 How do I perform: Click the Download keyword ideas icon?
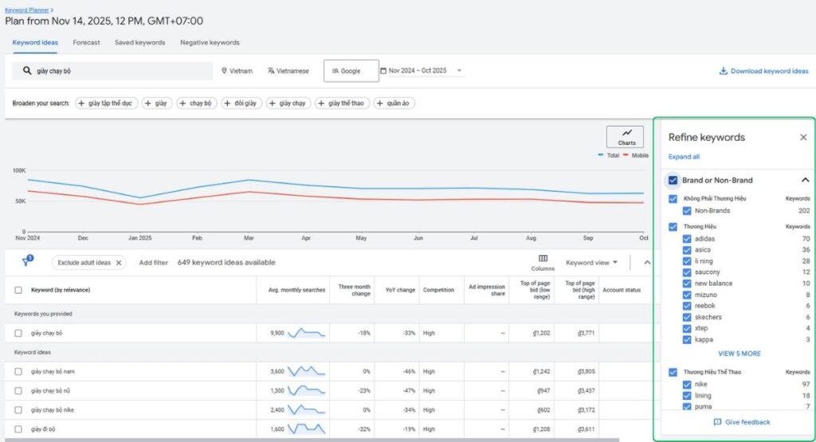(724, 71)
